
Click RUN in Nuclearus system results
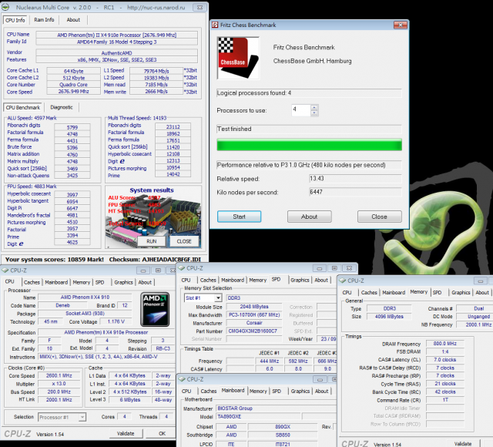pos(152,241)
